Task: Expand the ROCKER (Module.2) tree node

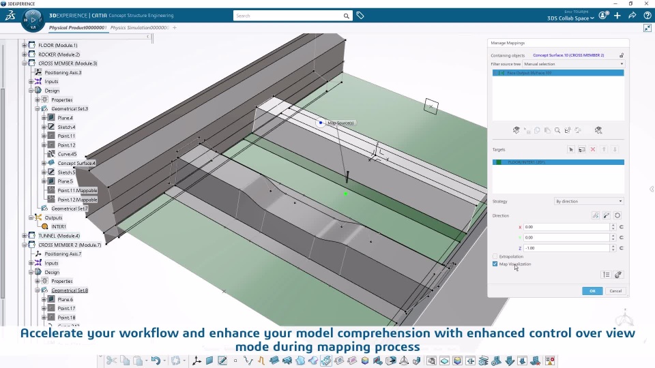Action: click(x=25, y=55)
